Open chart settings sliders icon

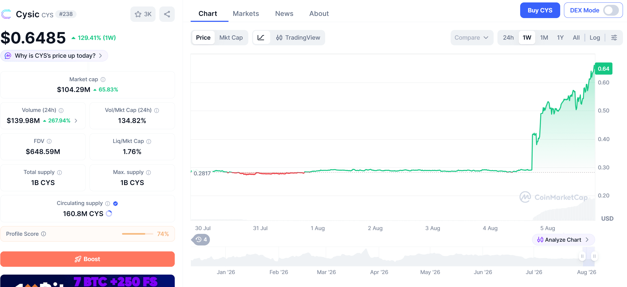(614, 37)
